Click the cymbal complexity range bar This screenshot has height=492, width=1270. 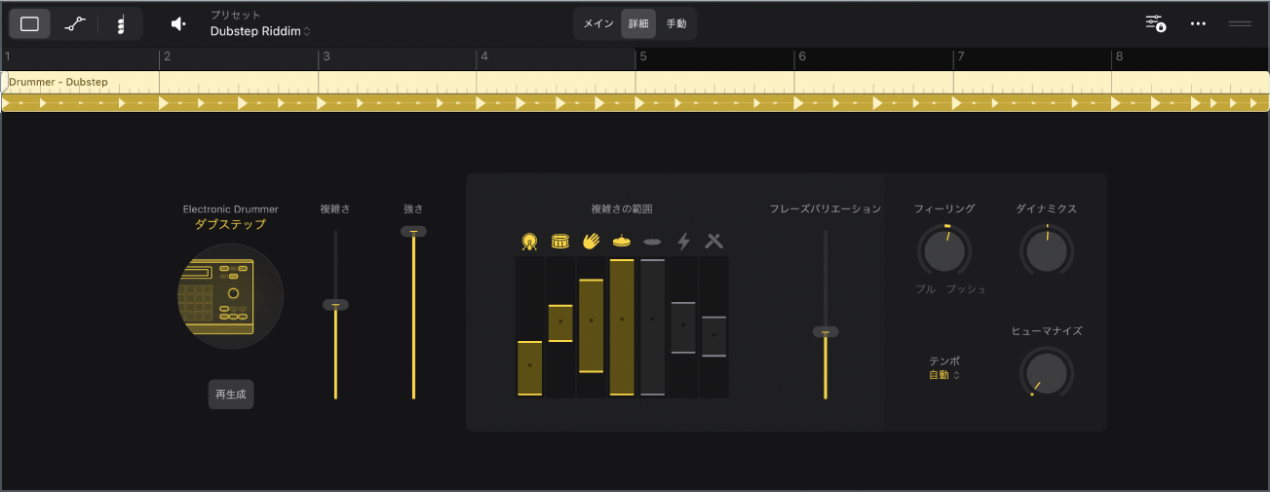coord(653,326)
